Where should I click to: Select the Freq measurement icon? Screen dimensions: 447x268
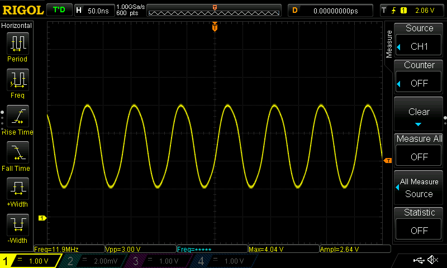17,80
